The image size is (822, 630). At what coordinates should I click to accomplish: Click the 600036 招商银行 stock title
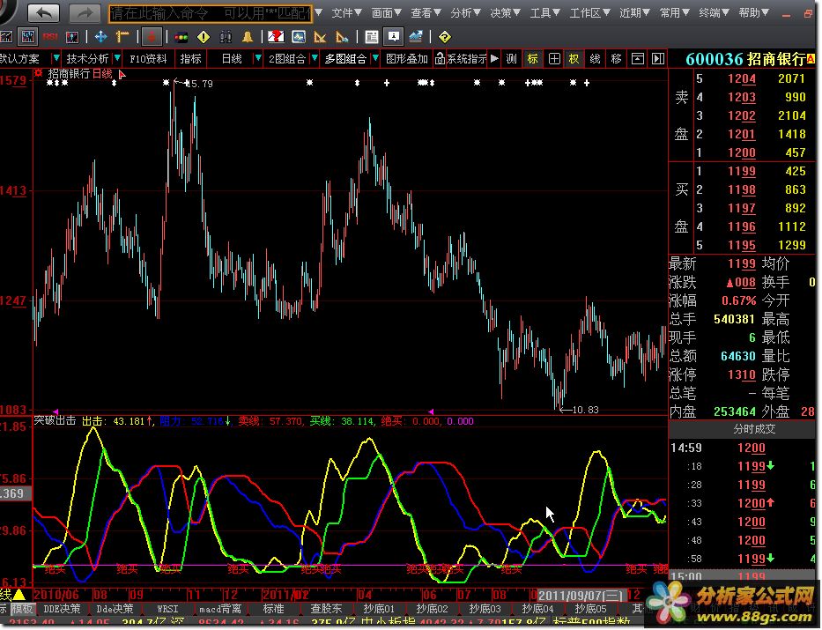click(746, 59)
